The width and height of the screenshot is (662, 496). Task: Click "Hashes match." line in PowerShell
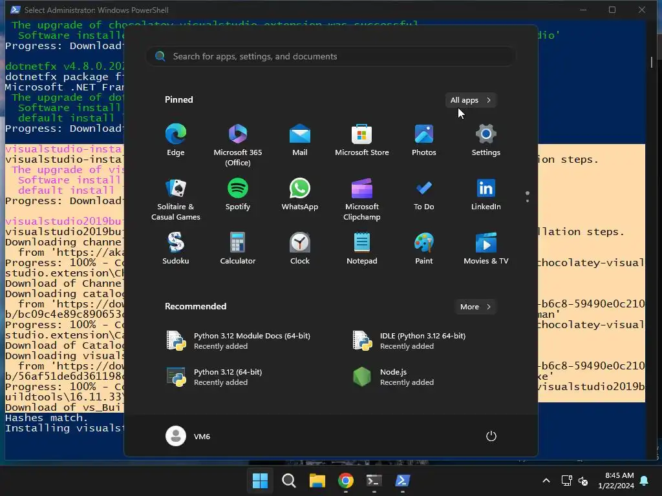pyautogui.click(x=47, y=418)
